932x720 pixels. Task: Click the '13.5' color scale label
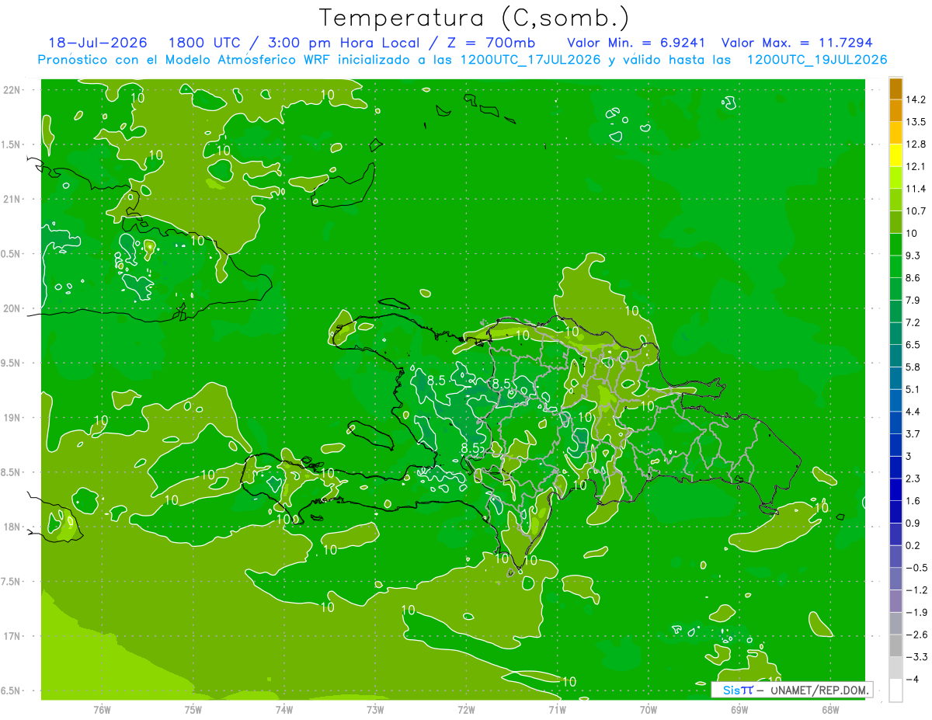click(917, 122)
